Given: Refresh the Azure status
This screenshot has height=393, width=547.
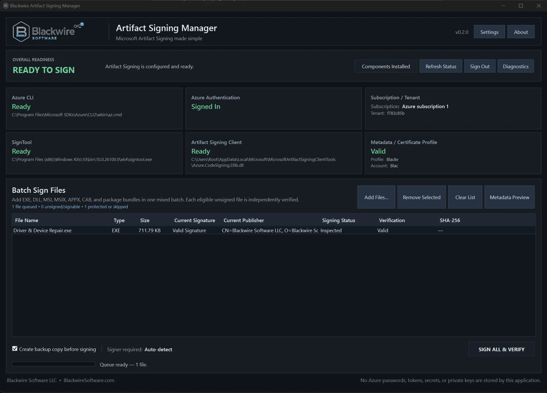Looking at the screenshot, I should (441, 66).
